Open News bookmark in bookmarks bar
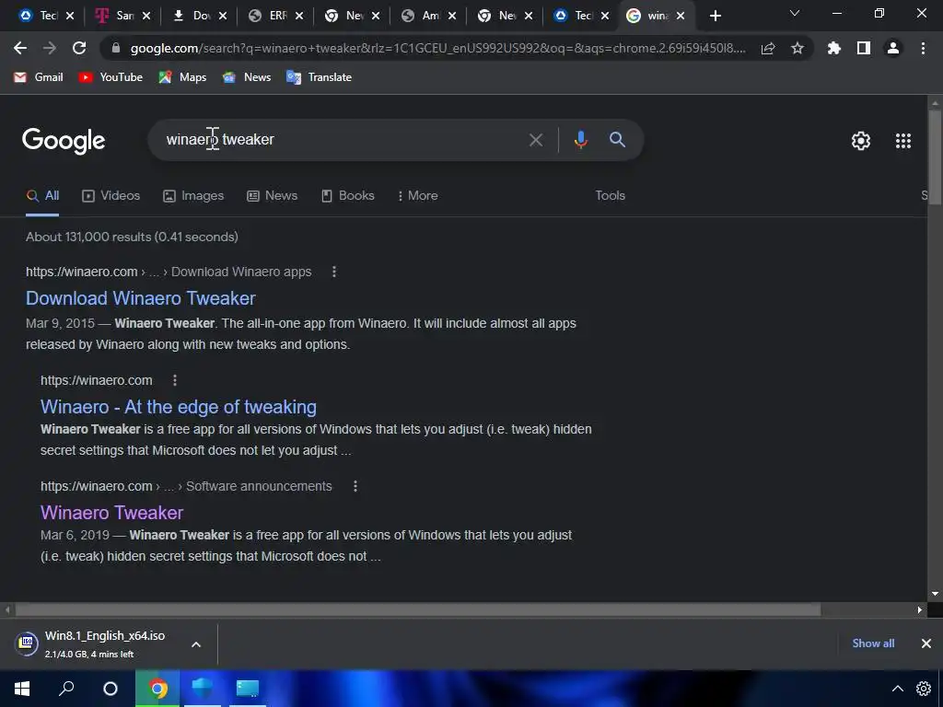Viewport: 943px width, 707px height. 247,77
